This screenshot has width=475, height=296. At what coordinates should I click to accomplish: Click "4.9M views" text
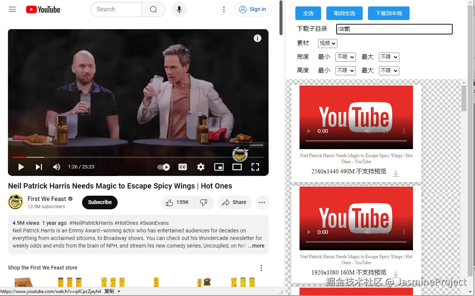(x=26, y=223)
